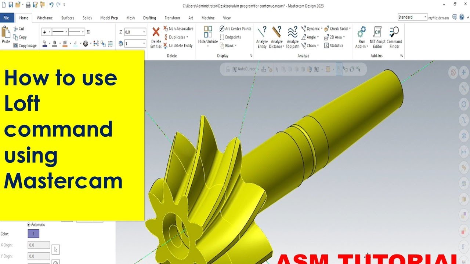Click the level number input field
The height and width of the screenshot is (264, 470).
tap(135, 44)
